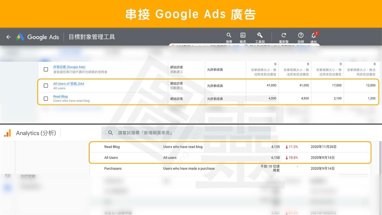Click the 自訂定義 sidebar item
This screenshot has height=215, width=382.
28,176
